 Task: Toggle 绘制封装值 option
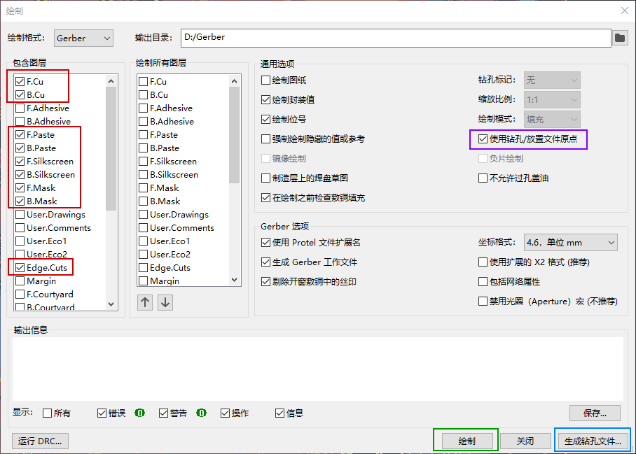[x=265, y=99]
